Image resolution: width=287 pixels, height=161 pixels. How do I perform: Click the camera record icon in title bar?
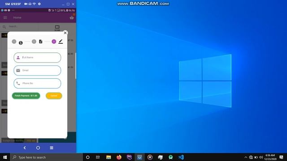[26, 4]
